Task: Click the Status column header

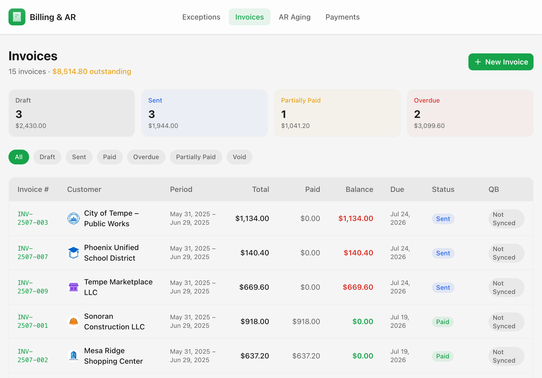Action: pyautogui.click(x=443, y=189)
